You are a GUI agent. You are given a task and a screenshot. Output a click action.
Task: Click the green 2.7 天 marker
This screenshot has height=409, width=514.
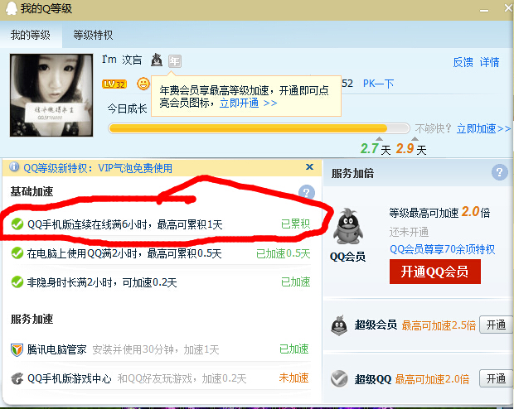click(x=376, y=149)
